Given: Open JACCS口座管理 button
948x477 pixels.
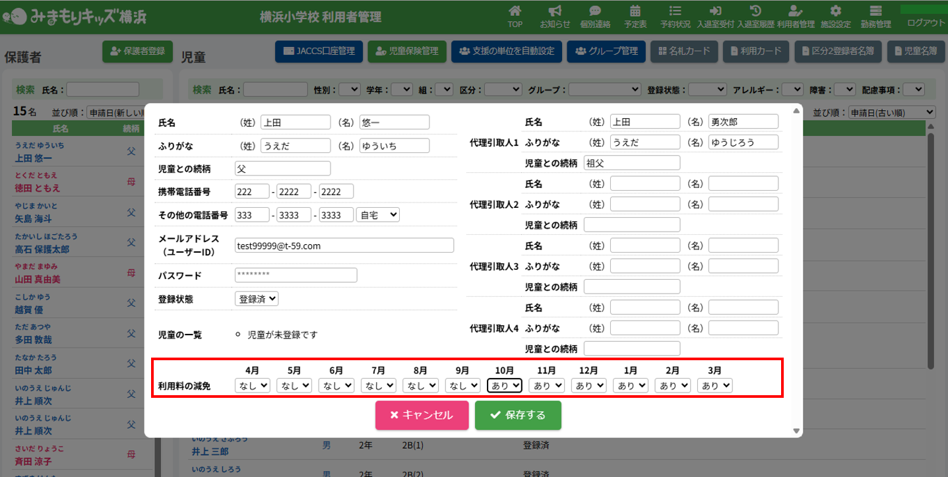Looking at the screenshot, I should click(319, 51).
